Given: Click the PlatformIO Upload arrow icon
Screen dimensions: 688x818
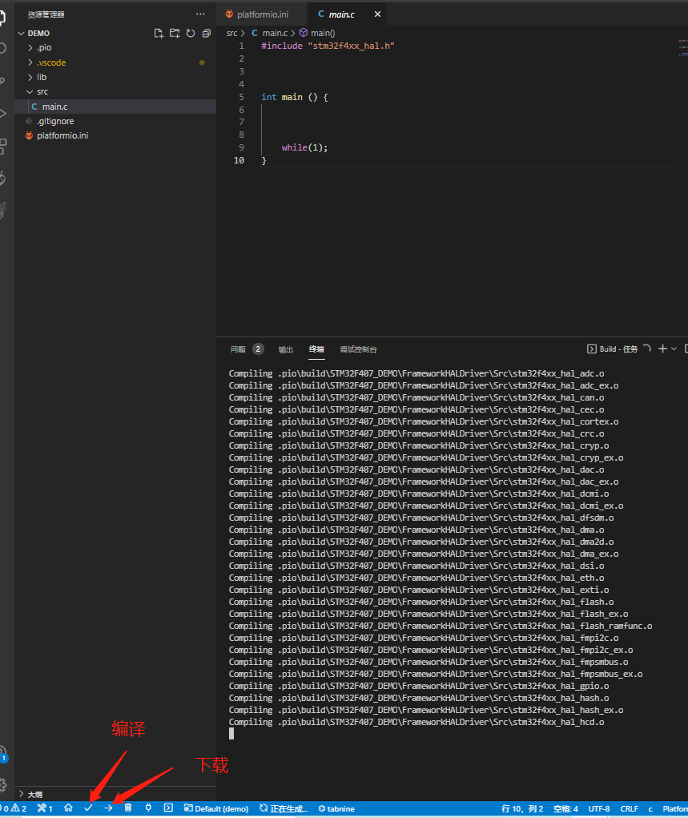Looking at the screenshot, I should click(108, 808).
